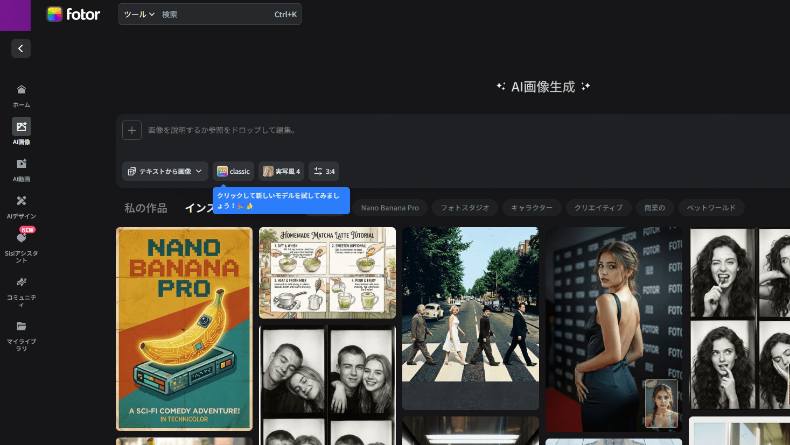Choose the 実写風 4 style option
This screenshot has width=790, height=445.
(x=281, y=171)
